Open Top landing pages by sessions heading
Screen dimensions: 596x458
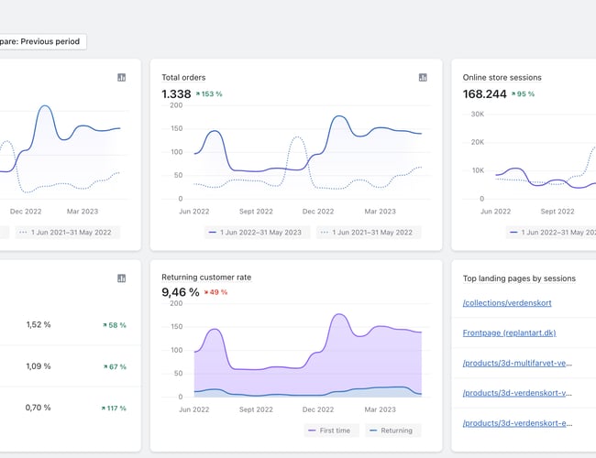click(x=519, y=278)
